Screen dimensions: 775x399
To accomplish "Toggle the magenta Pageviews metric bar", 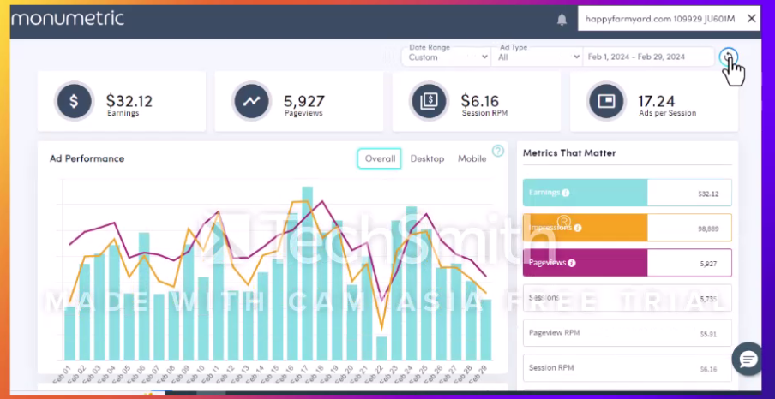I will 628,263.
